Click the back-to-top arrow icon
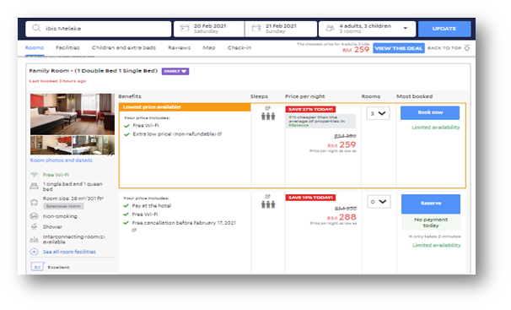 tap(467, 48)
